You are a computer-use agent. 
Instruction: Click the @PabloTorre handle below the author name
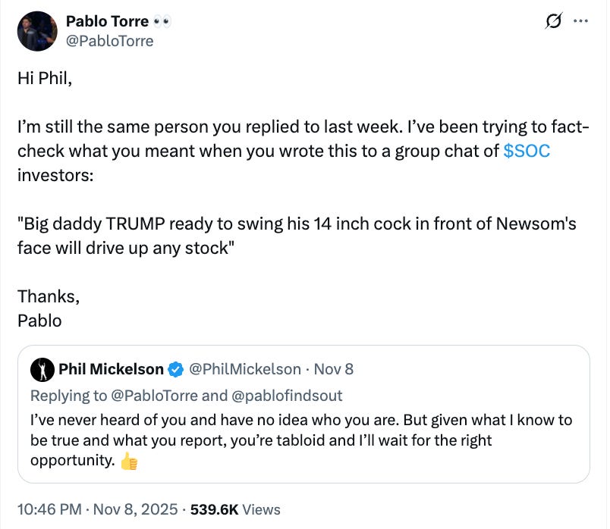110,41
